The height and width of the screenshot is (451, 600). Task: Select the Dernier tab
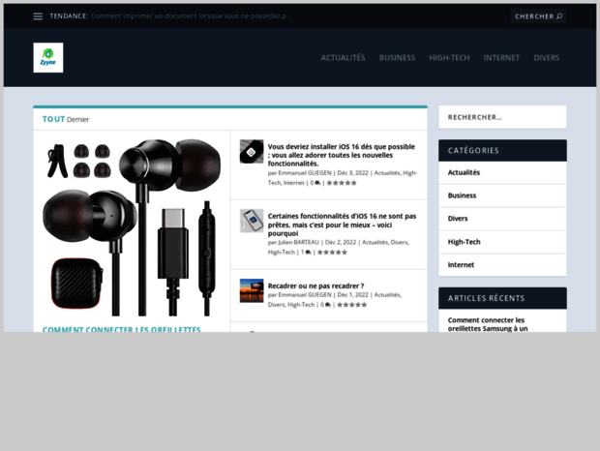[77, 120]
